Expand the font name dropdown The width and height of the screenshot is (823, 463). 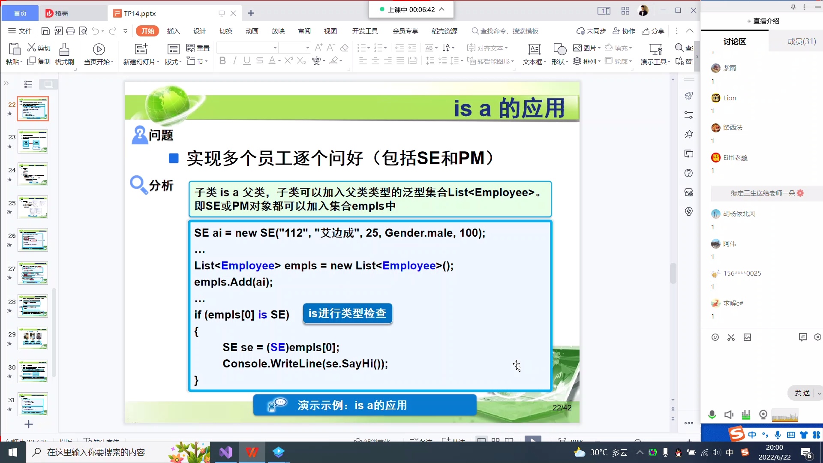(x=275, y=48)
